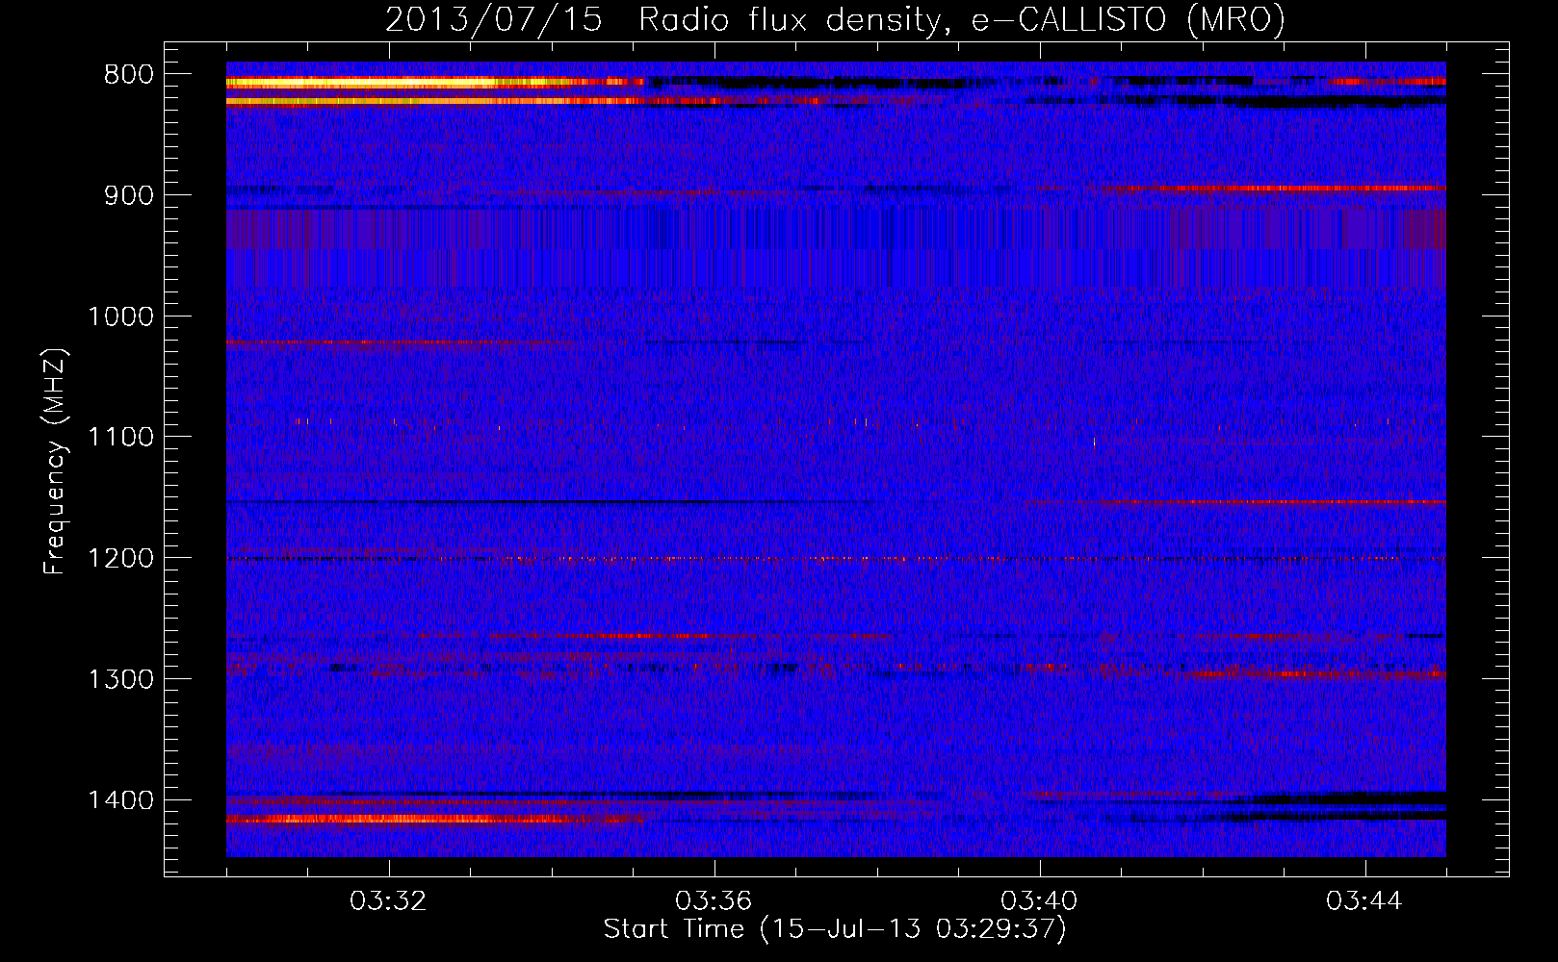1558x962 pixels.
Task: Click the 03:32 time axis label
Action: point(389,901)
